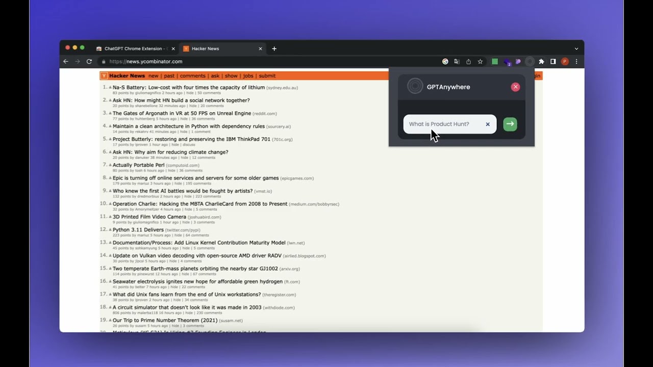Screen dimensions: 653x367
Task: Expand the tab search chevron
Action: pos(576,49)
